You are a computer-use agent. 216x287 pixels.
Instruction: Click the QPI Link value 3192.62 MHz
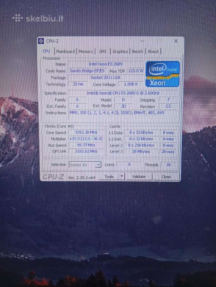pyautogui.click(x=86, y=151)
